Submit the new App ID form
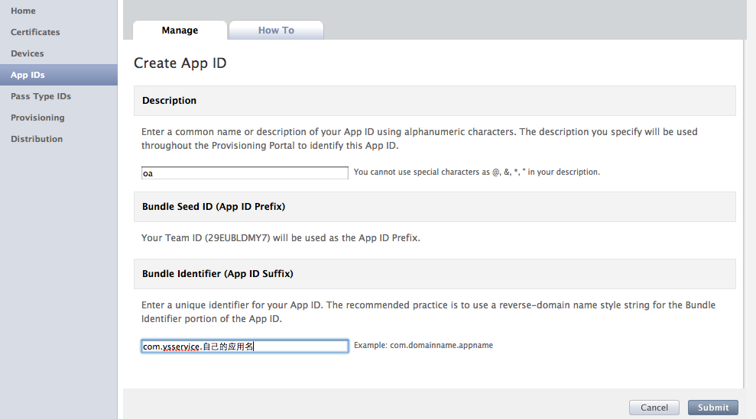This screenshot has height=419, width=756. 712,408
